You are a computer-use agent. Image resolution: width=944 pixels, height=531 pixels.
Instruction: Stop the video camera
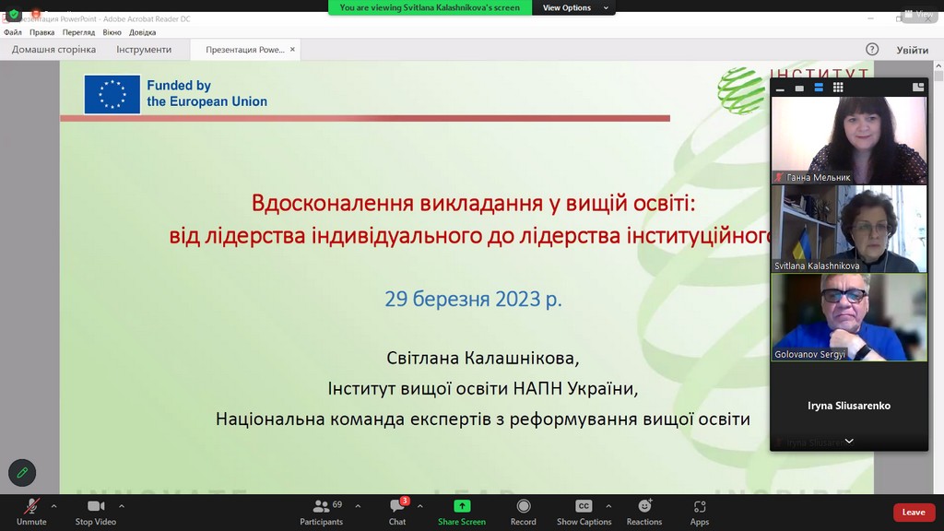pos(95,512)
